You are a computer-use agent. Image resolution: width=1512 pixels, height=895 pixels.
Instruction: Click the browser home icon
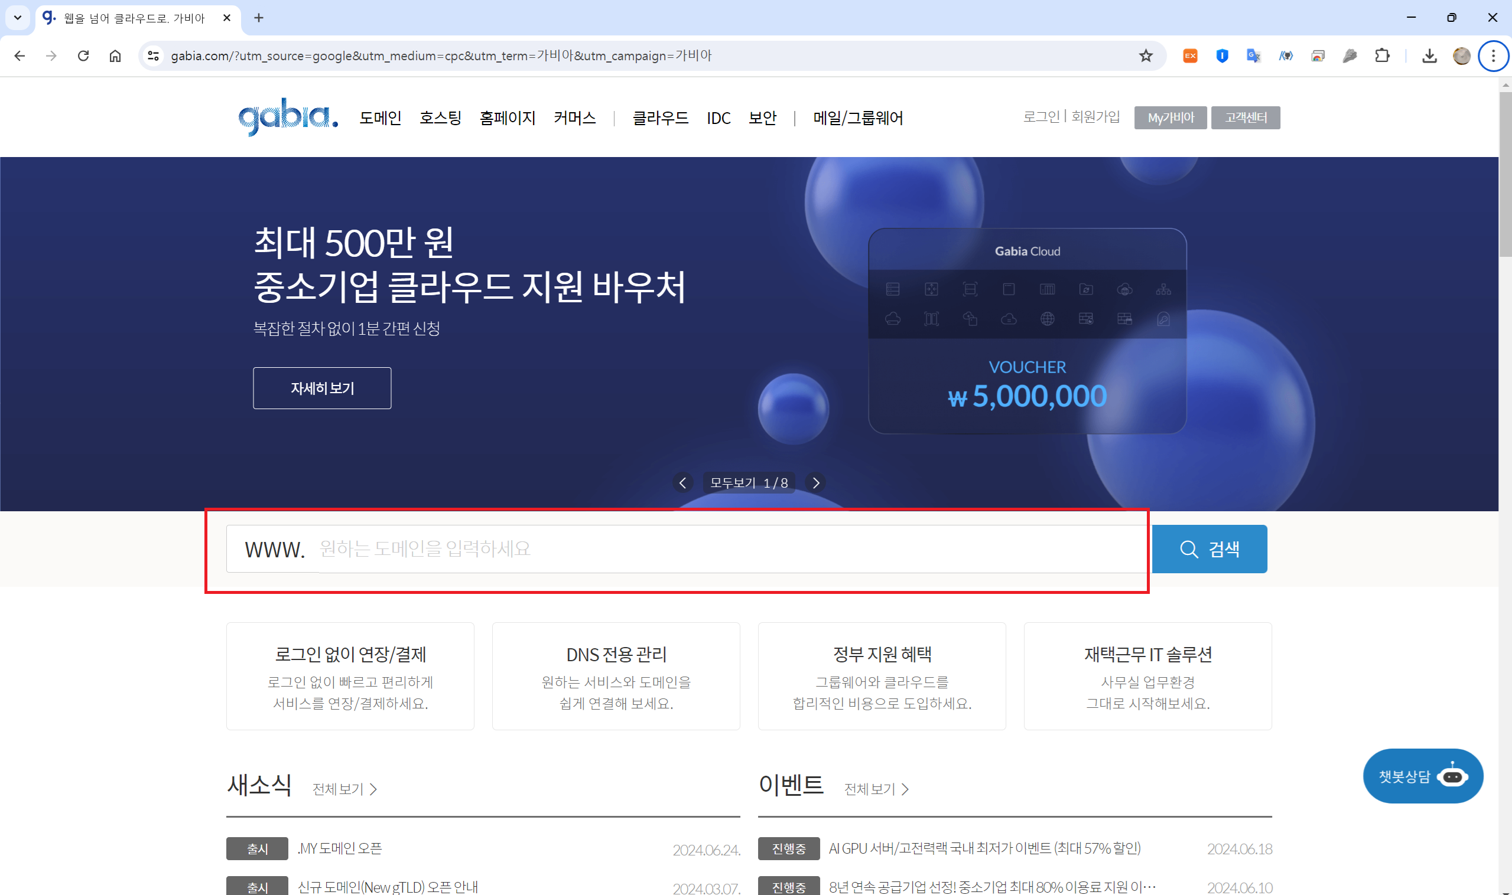tap(115, 55)
